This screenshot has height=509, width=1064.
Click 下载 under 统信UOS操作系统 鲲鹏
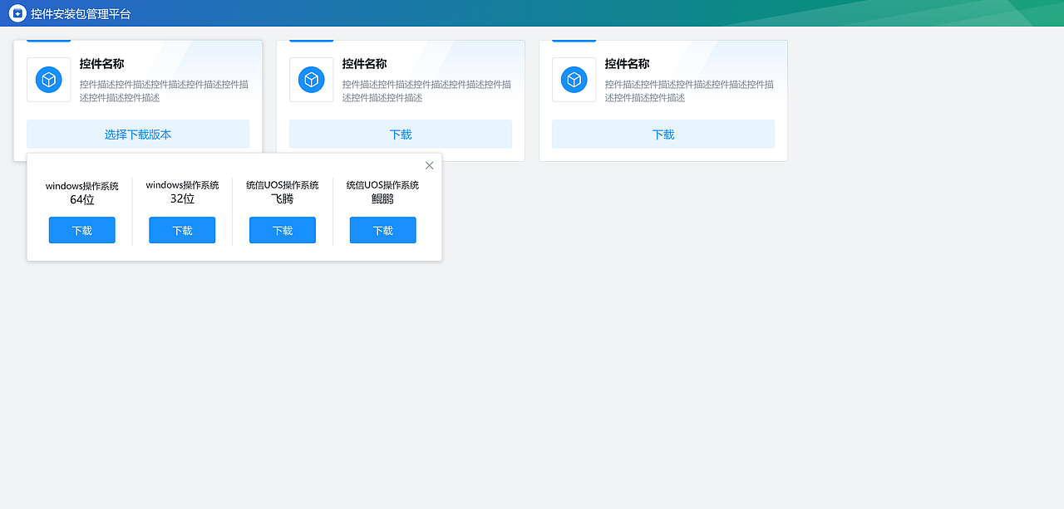coord(382,230)
